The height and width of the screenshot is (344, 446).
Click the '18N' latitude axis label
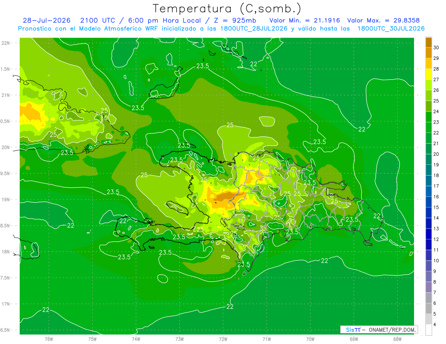click(6, 252)
